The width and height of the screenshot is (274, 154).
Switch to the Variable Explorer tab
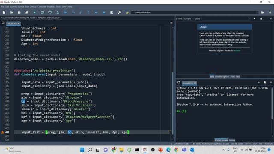222,77
